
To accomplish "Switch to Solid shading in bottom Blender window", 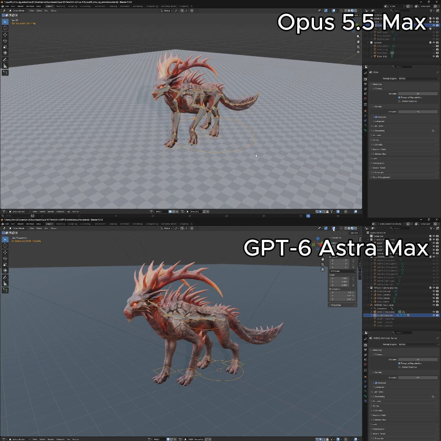I will (x=349, y=228).
